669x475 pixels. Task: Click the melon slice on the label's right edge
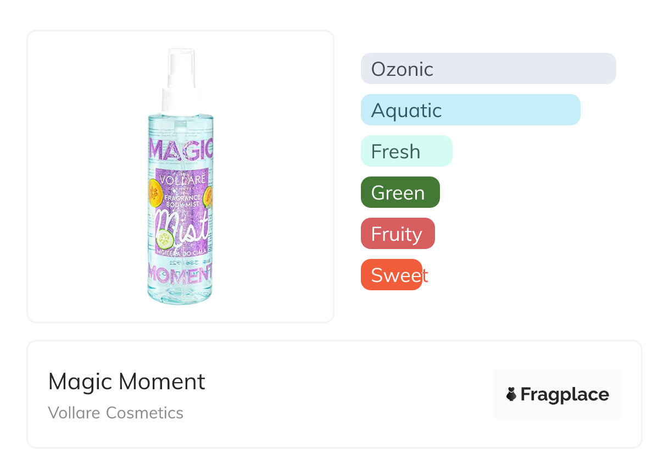point(208,195)
